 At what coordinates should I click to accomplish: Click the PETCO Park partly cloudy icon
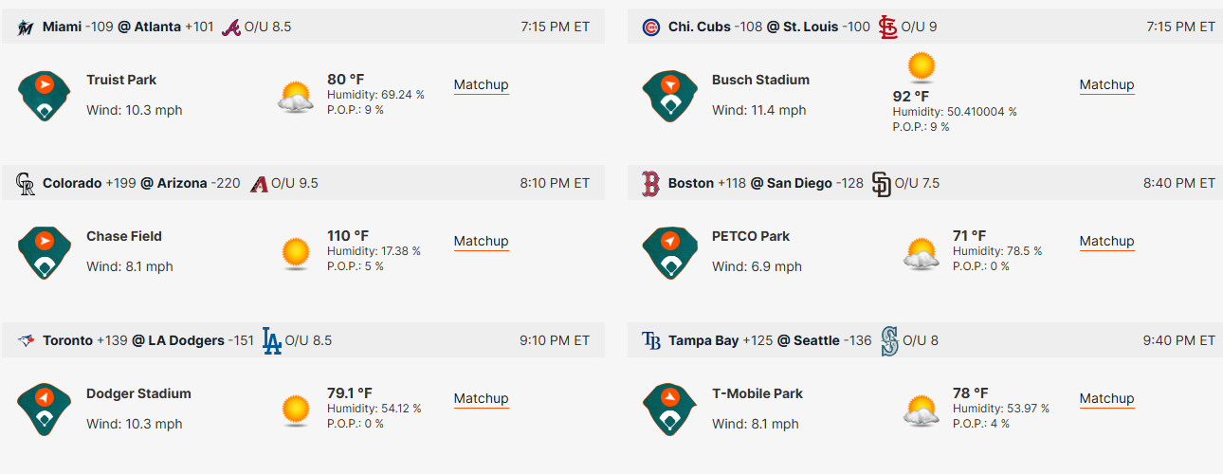pyautogui.click(x=922, y=253)
